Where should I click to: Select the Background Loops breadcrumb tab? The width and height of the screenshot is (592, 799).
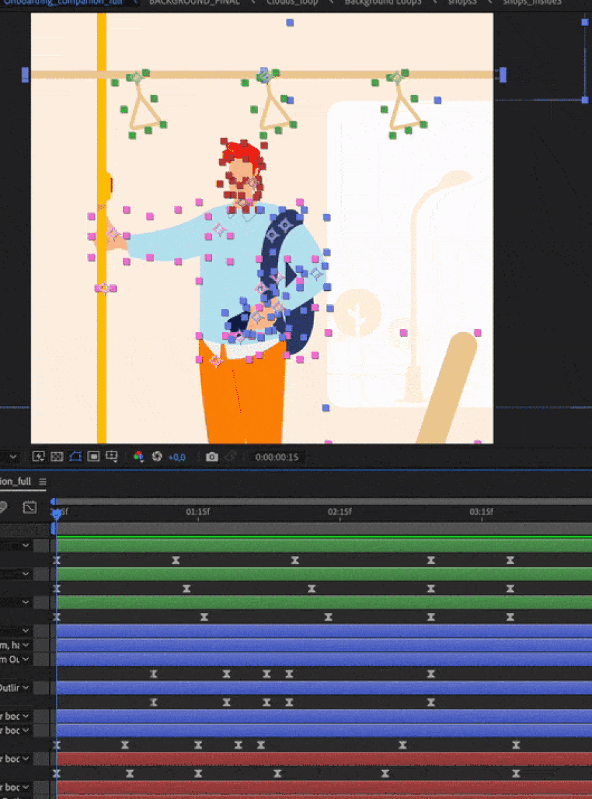point(382,3)
